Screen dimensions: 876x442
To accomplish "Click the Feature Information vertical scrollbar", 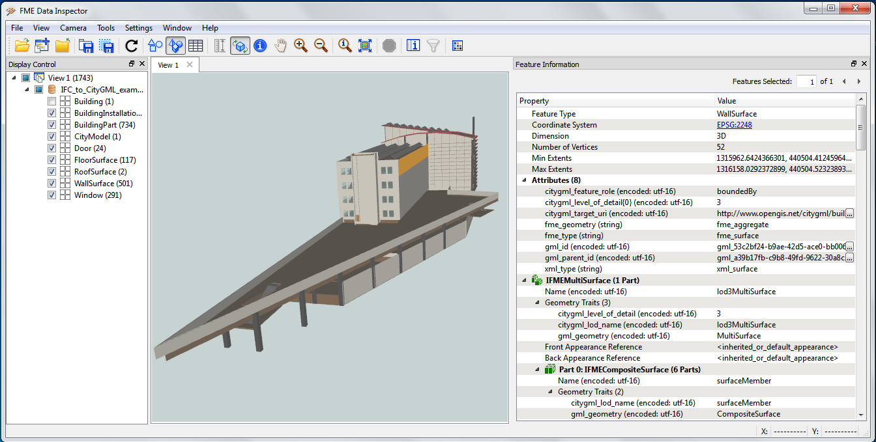I will point(860,127).
